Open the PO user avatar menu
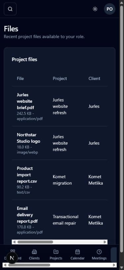Viewport: 124px width, 270px height. pyautogui.click(x=109, y=9)
